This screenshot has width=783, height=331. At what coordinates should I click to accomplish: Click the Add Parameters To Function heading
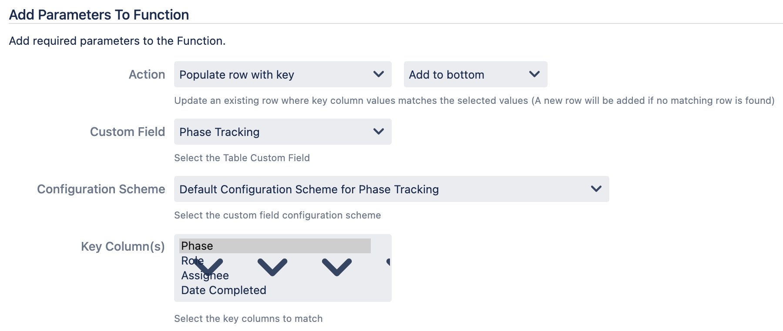[99, 15]
